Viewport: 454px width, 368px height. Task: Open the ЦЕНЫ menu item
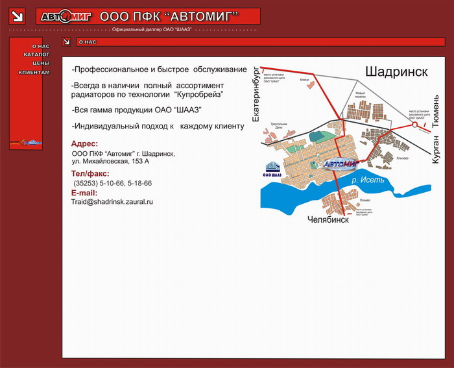(41, 63)
